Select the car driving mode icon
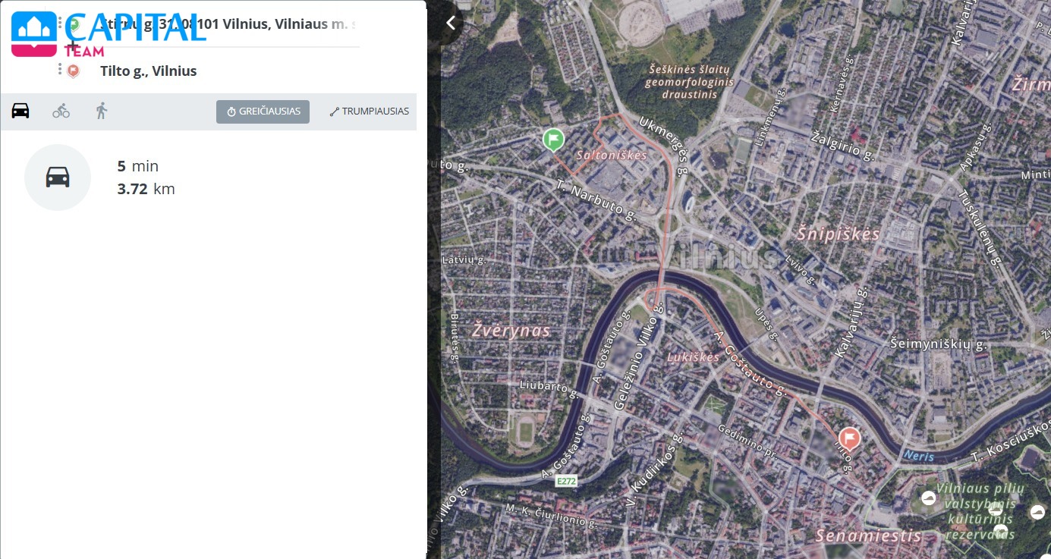The width and height of the screenshot is (1051, 559). tap(20, 111)
